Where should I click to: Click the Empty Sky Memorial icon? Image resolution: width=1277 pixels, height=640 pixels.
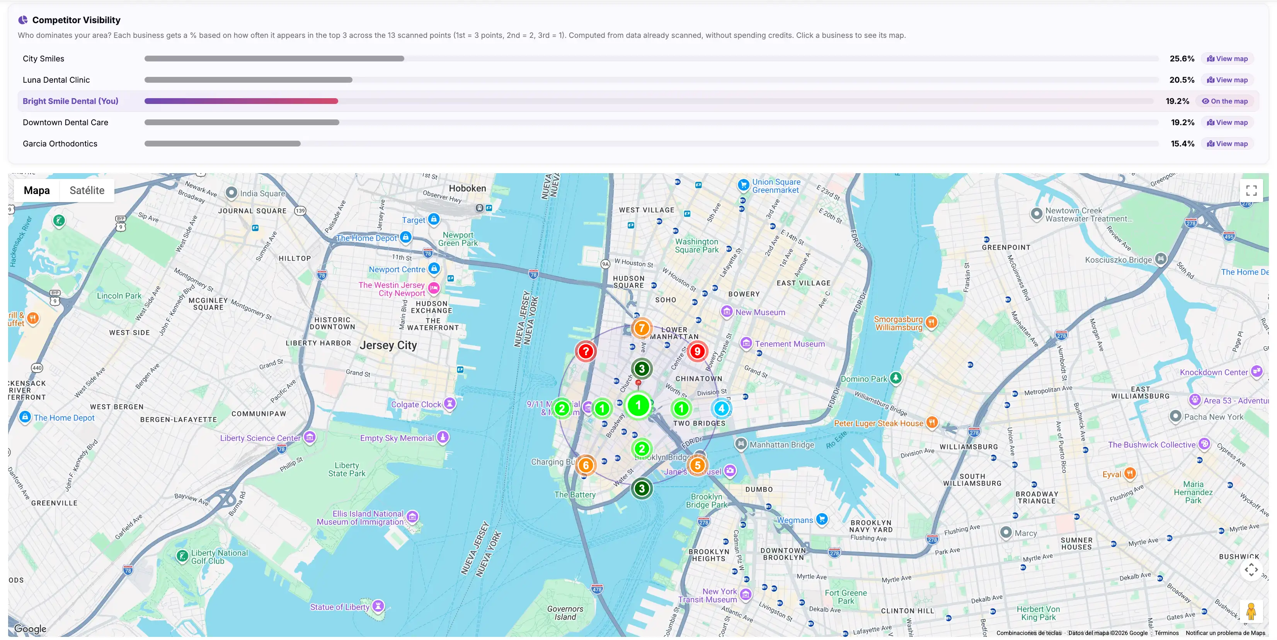[443, 437]
